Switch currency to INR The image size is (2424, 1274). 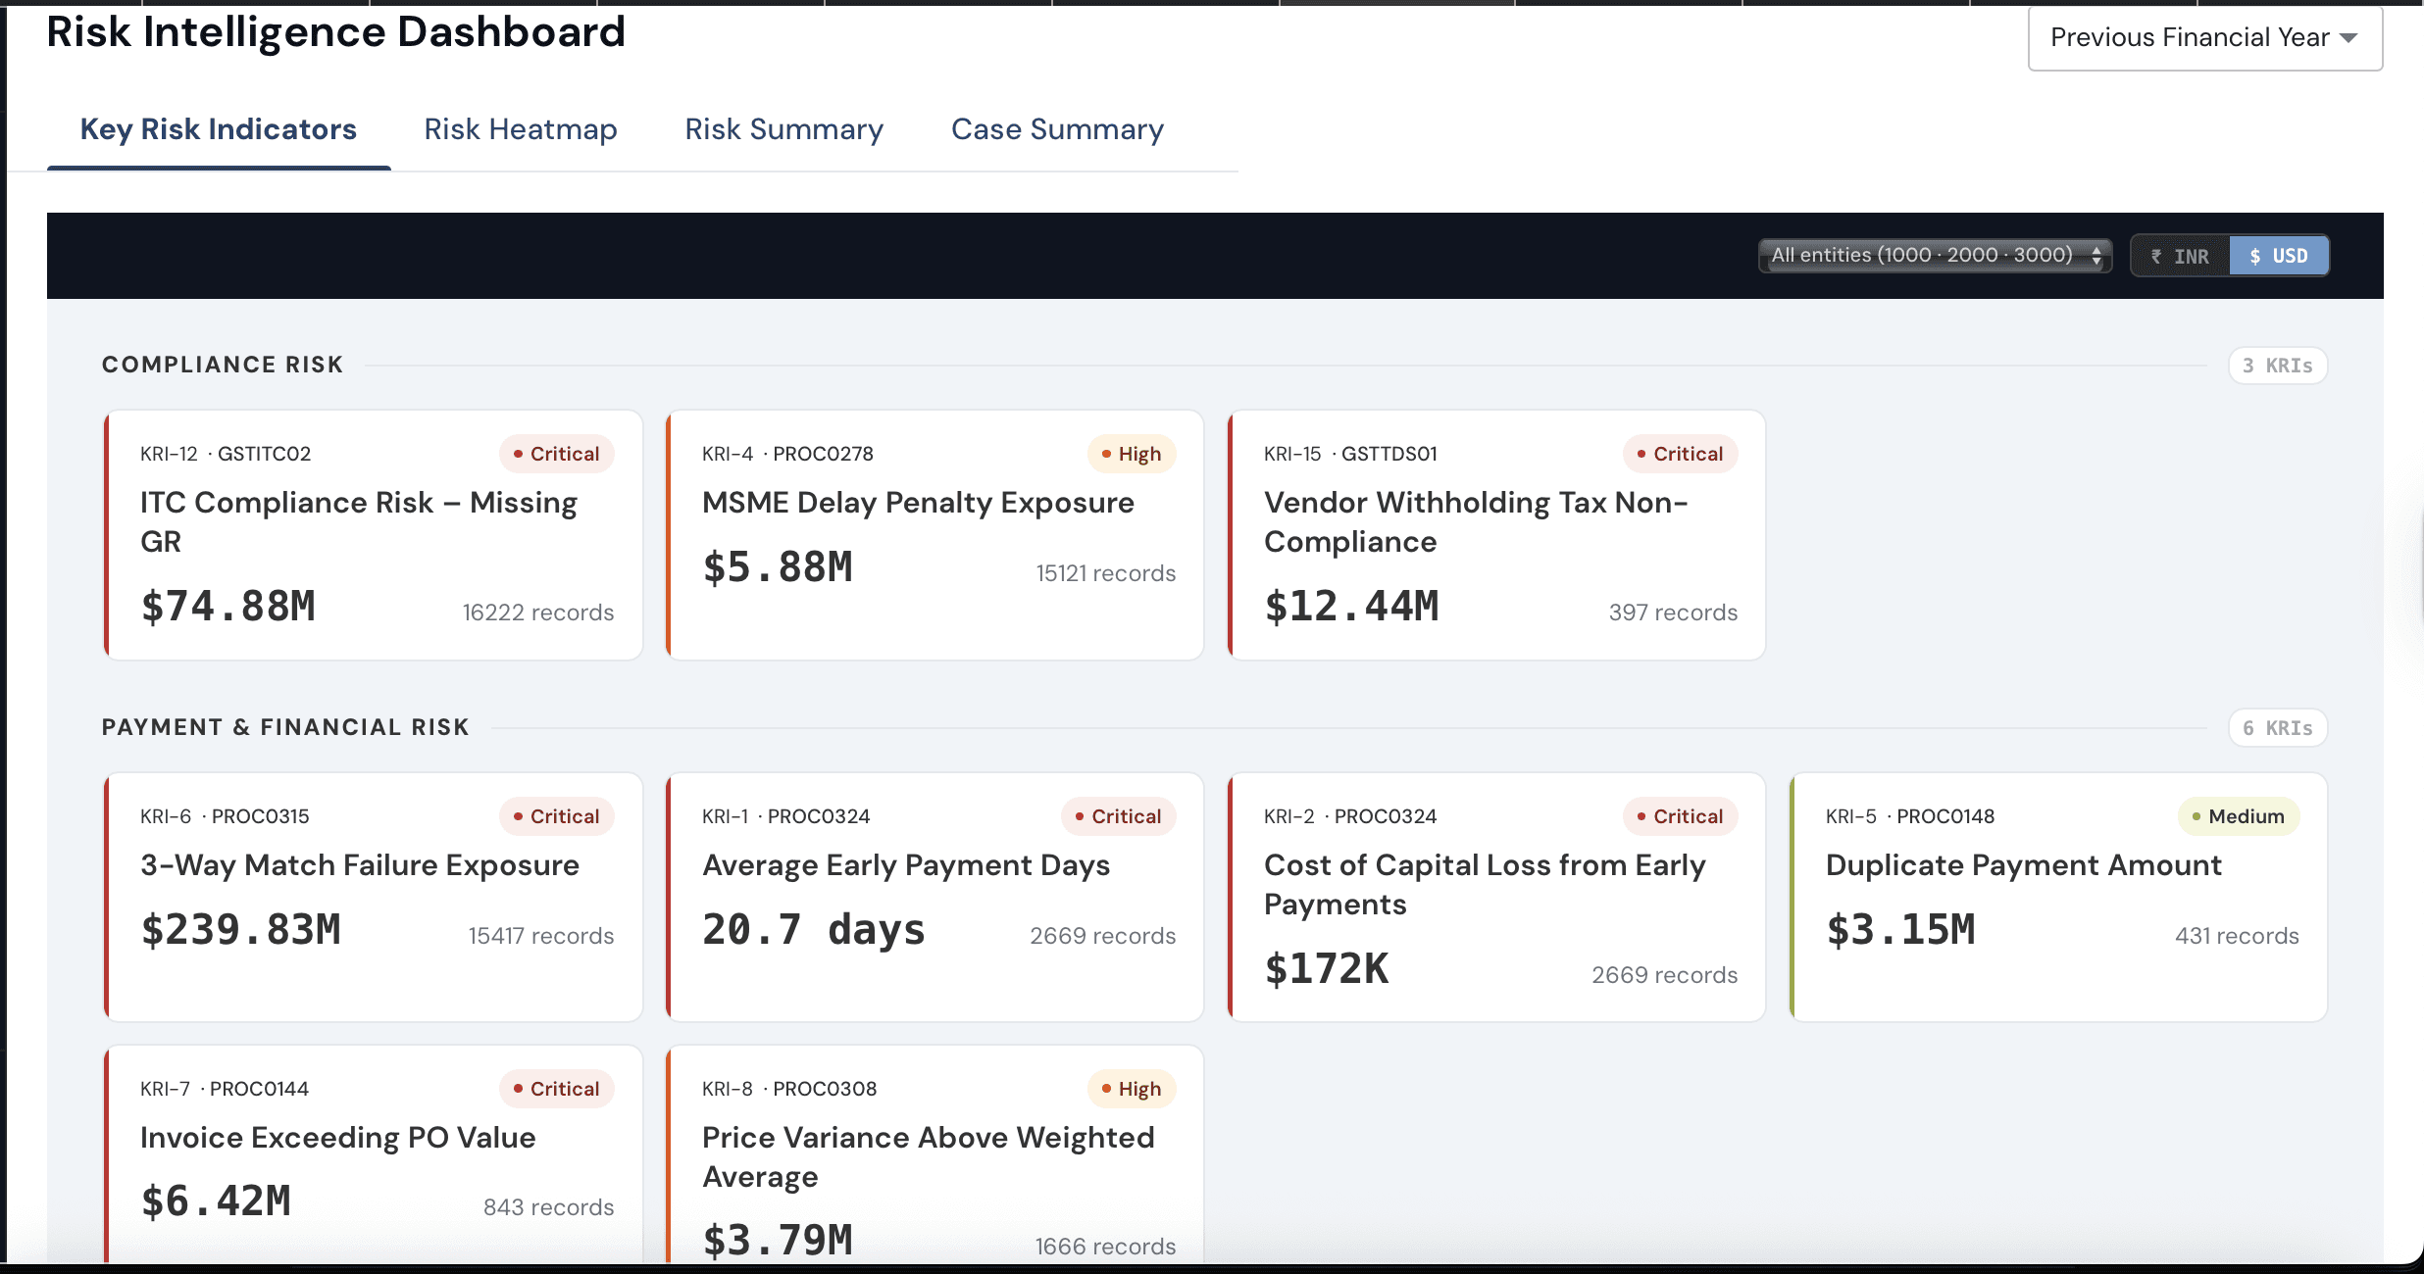click(2181, 257)
